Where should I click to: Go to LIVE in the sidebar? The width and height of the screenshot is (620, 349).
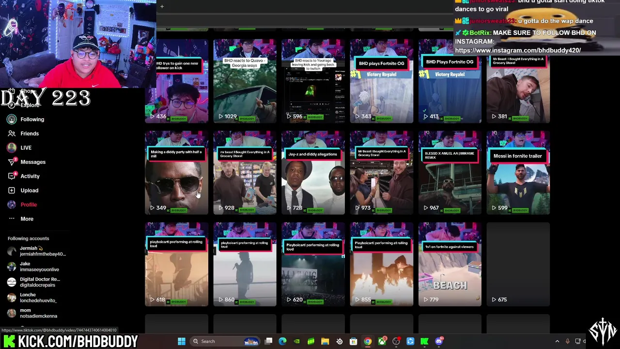click(x=19, y=148)
